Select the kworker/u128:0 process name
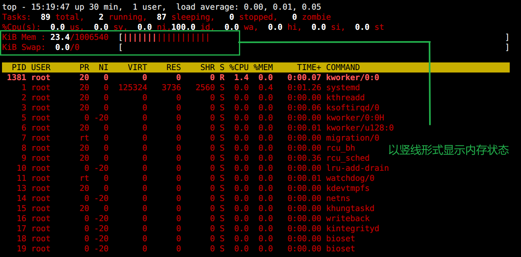Image resolution: width=521 pixels, height=257 pixels. pos(360,128)
